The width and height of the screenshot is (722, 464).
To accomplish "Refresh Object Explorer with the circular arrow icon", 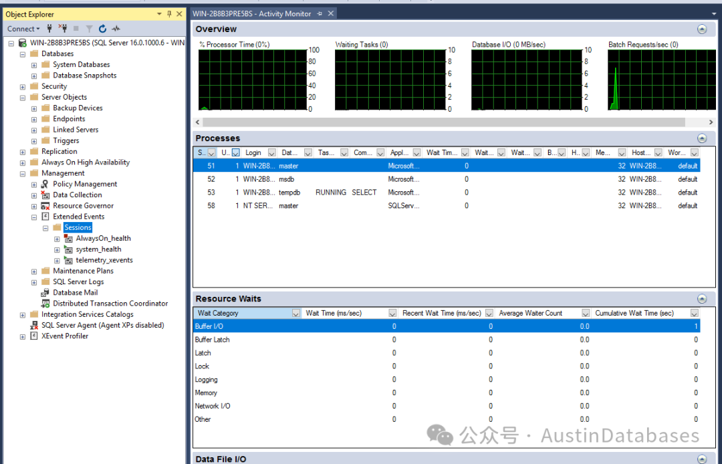I will 103,29.
